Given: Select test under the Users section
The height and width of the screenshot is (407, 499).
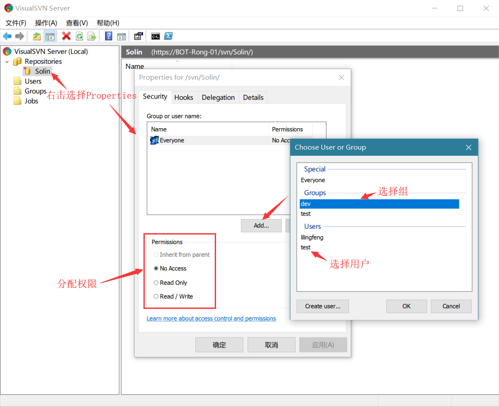Looking at the screenshot, I should point(305,247).
